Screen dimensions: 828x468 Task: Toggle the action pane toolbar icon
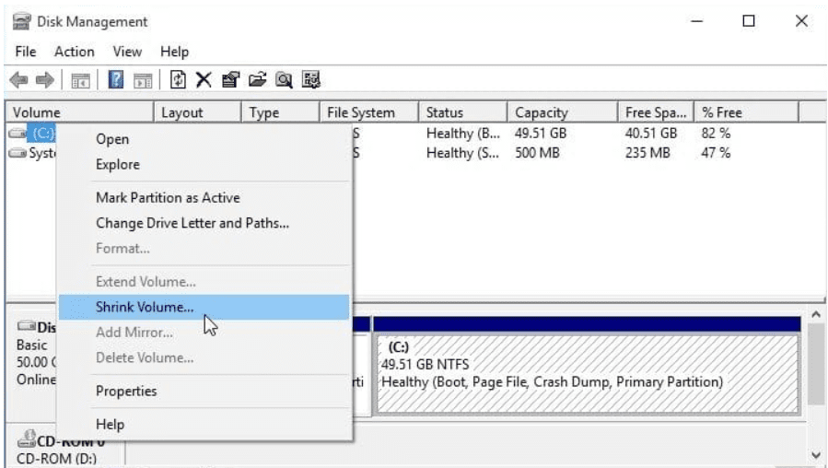[x=143, y=81]
